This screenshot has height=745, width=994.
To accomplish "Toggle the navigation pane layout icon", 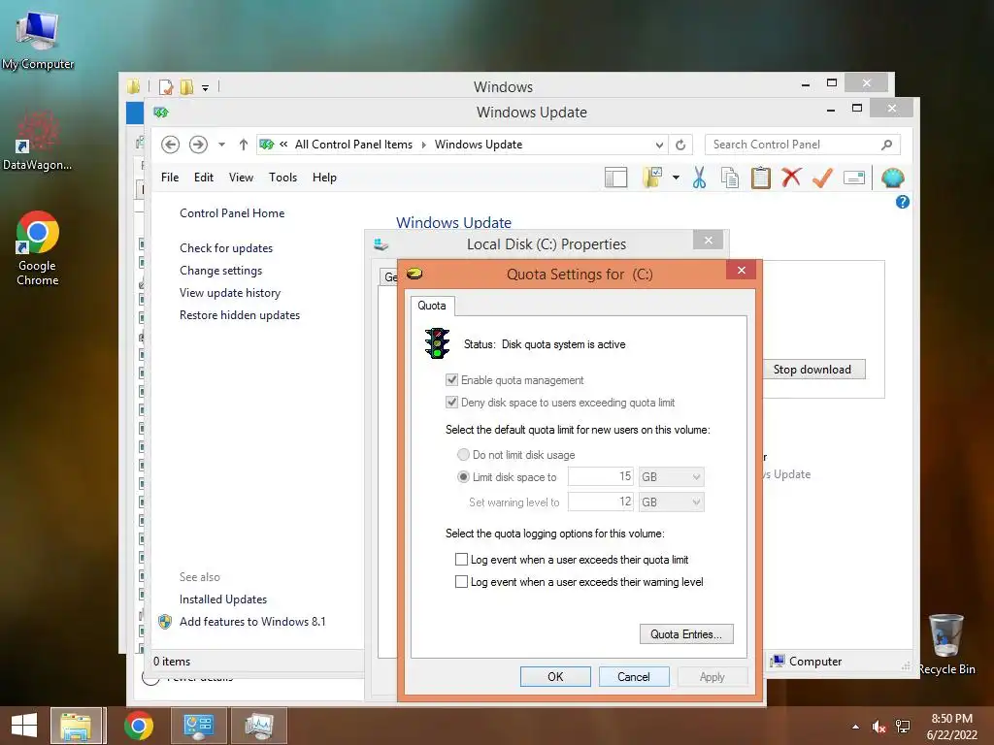I will click(x=615, y=178).
